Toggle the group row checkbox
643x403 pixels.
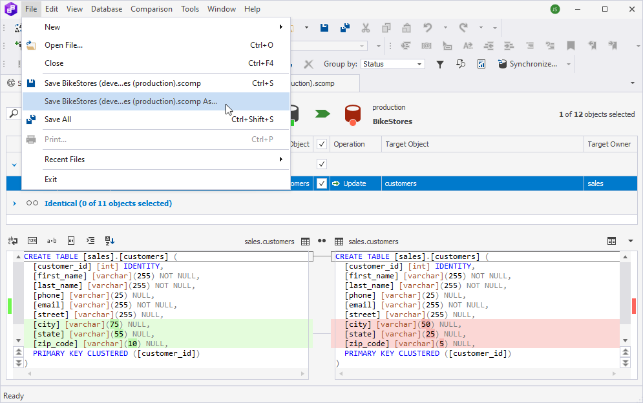(x=322, y=164)
